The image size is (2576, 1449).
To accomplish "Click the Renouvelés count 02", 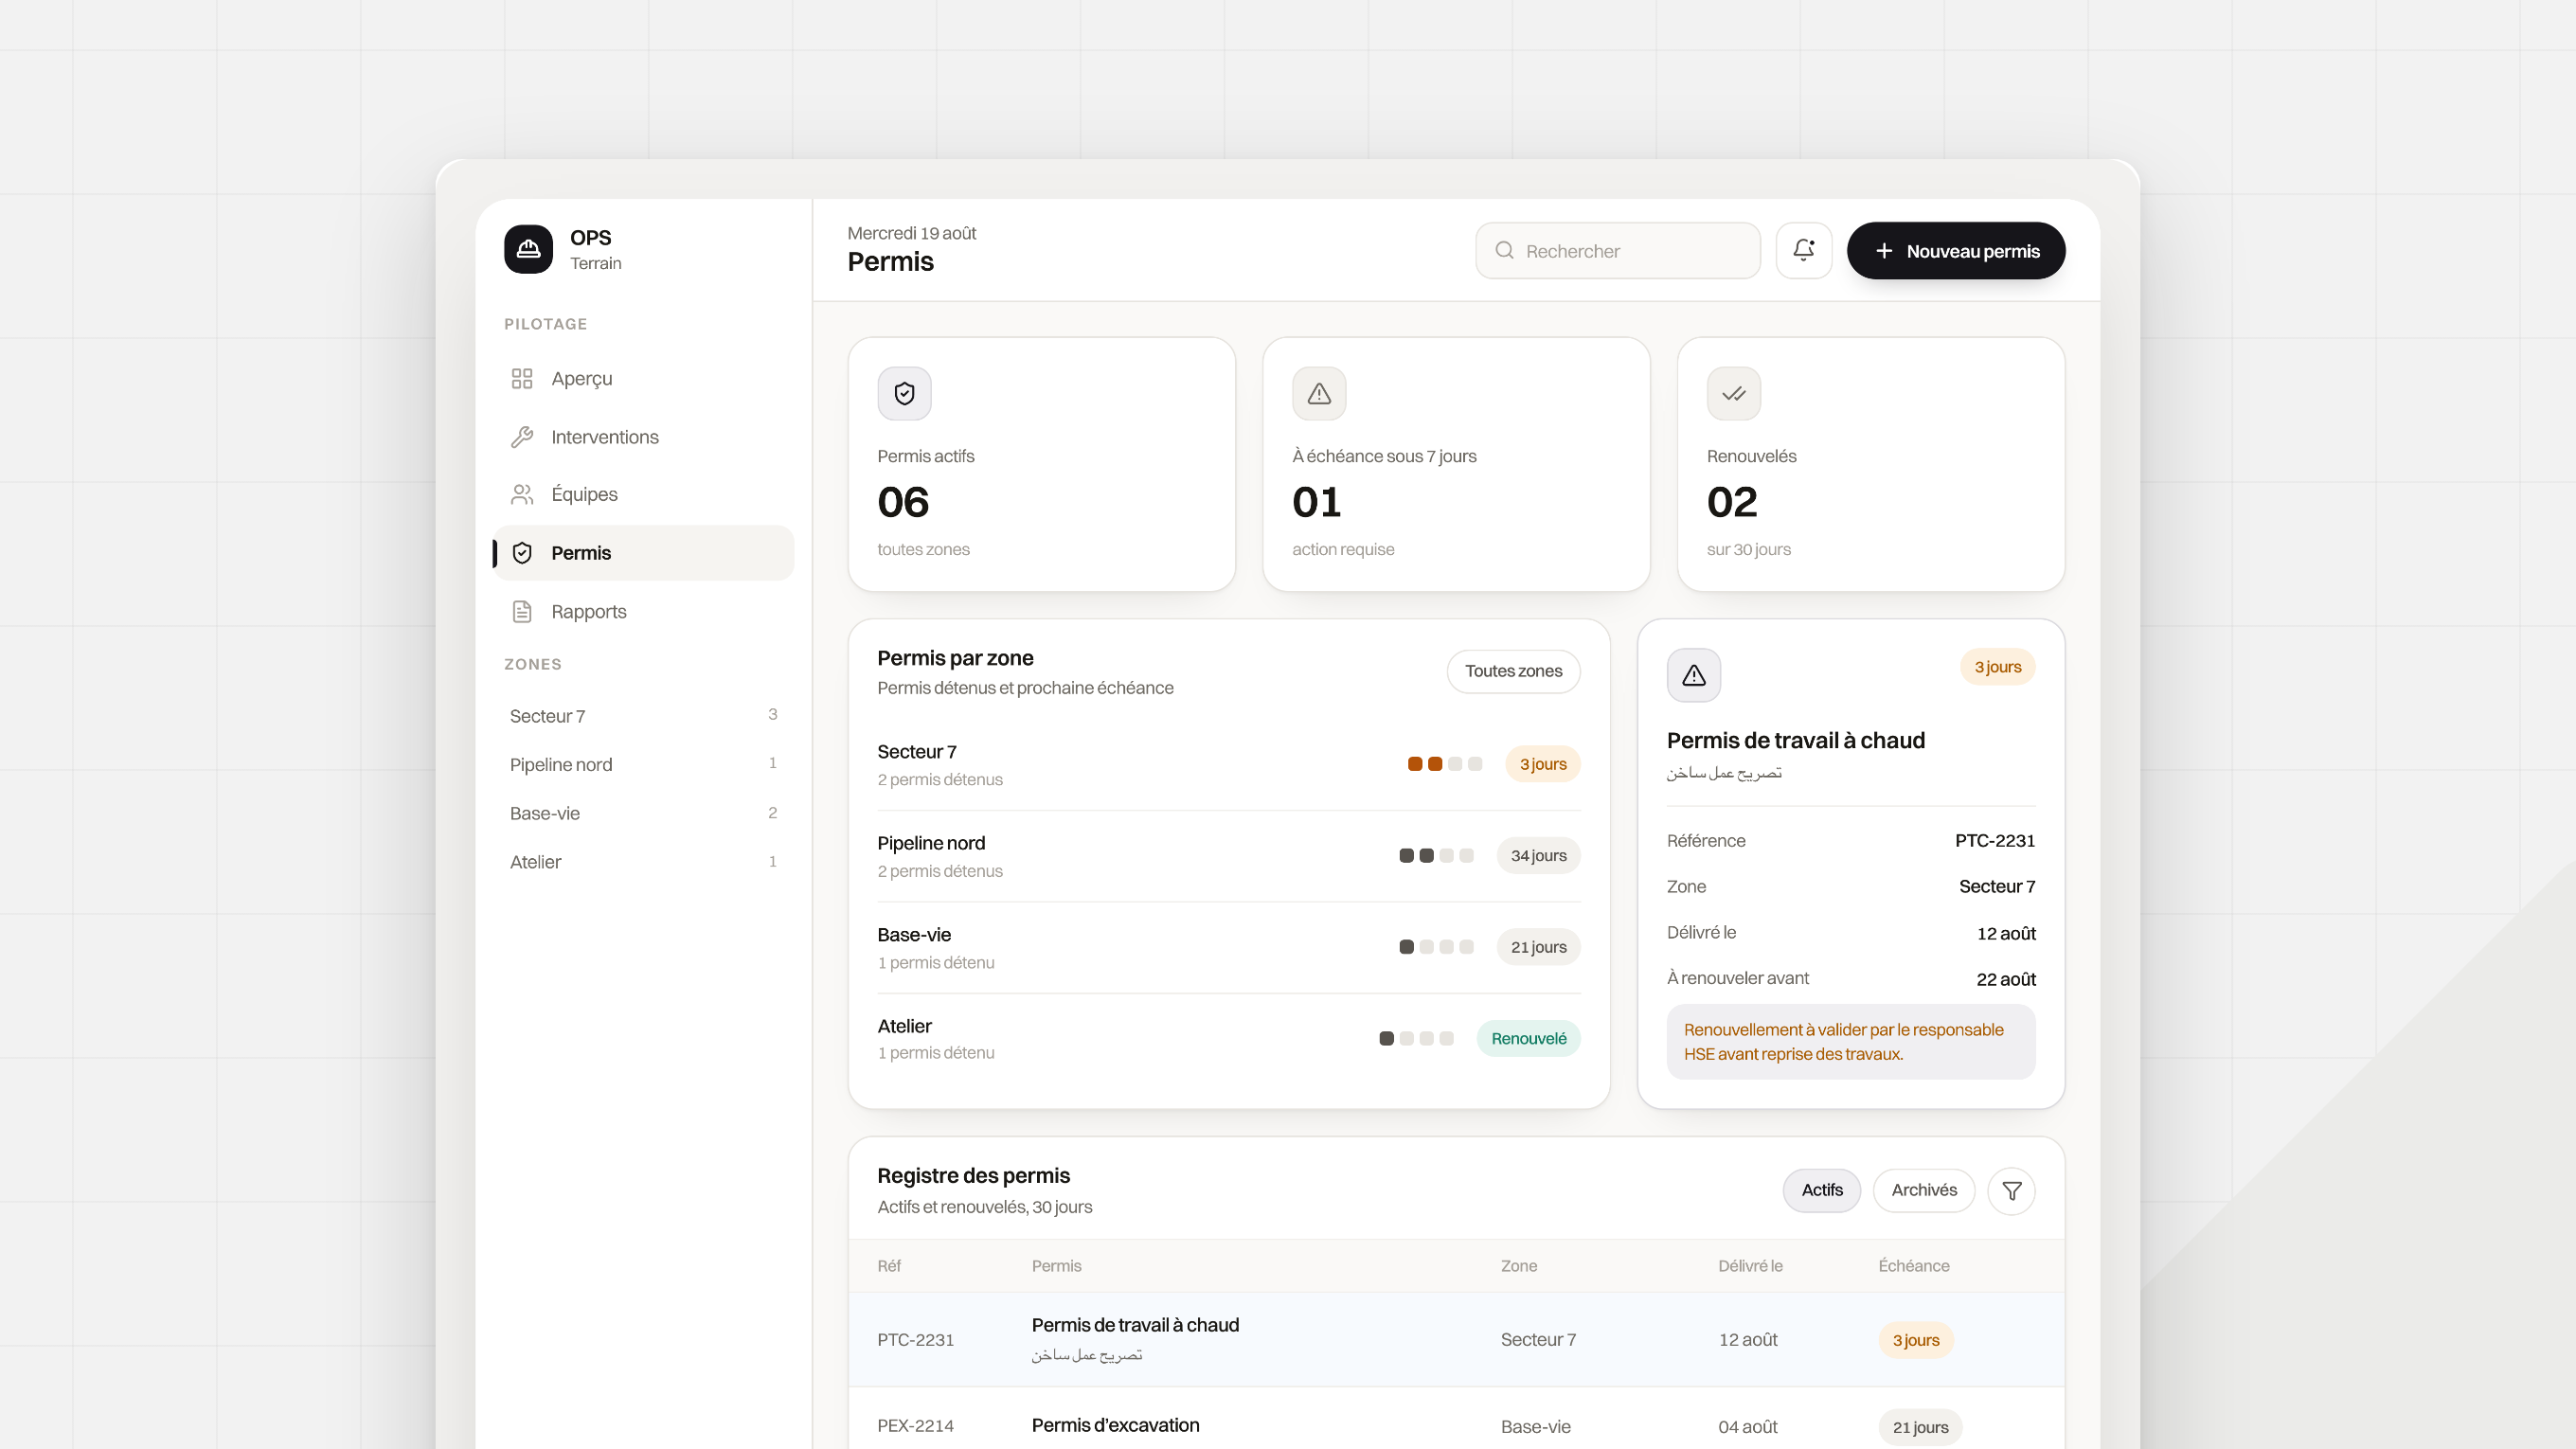I will (1732, 502).
